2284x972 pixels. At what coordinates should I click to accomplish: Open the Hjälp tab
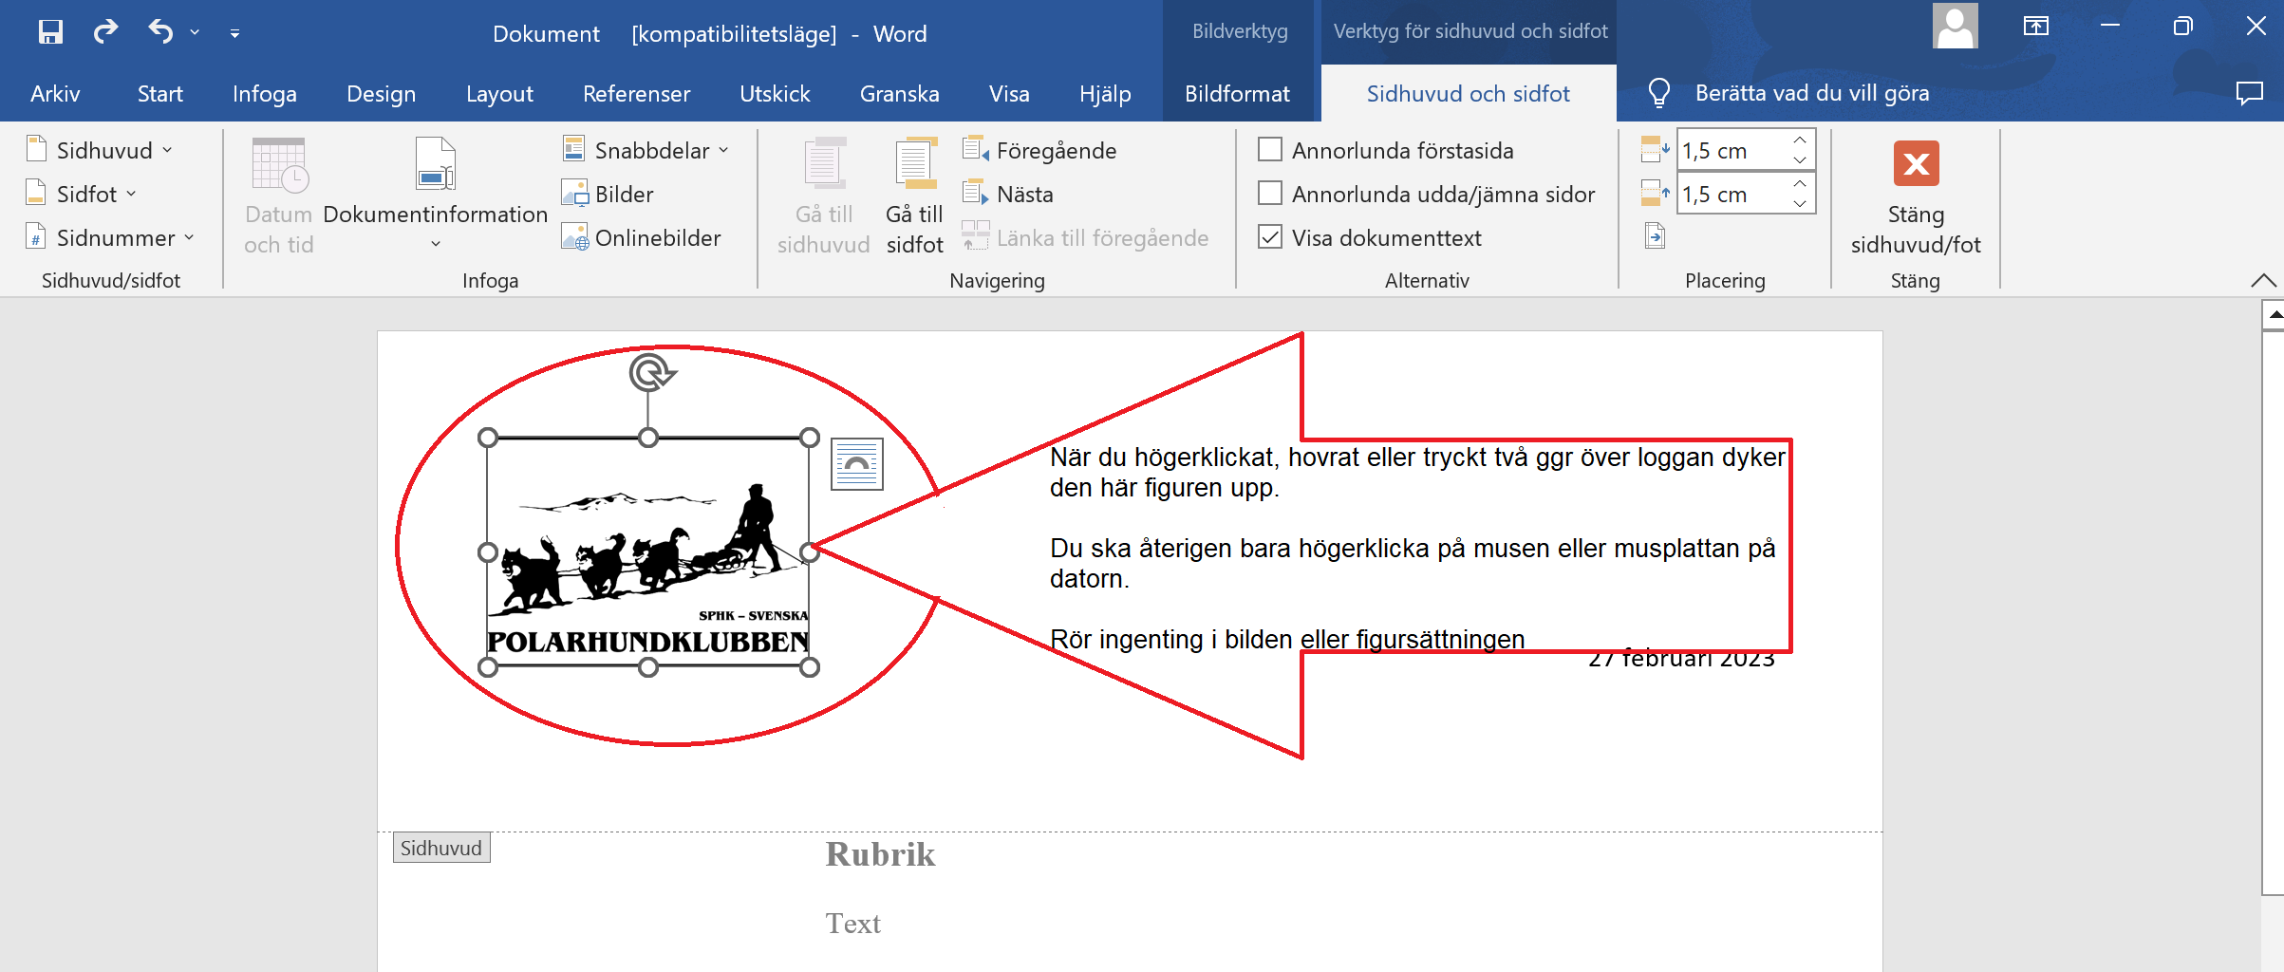click(1105, 94)
